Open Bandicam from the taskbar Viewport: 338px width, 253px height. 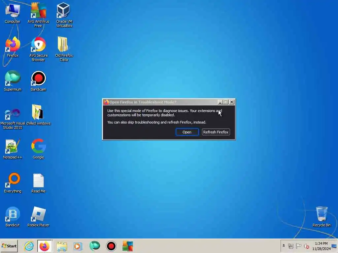(111, 246)
